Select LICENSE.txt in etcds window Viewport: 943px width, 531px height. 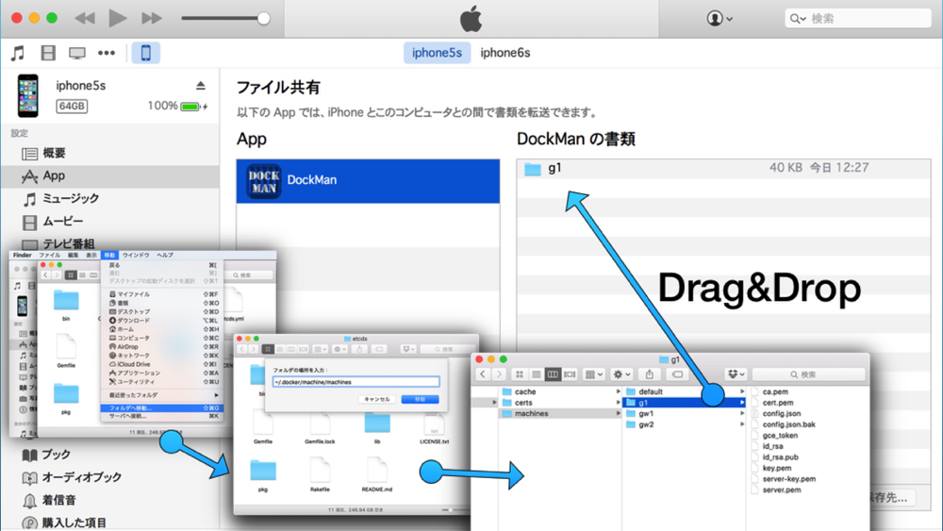pyautogui.click(x=434, y=430)
